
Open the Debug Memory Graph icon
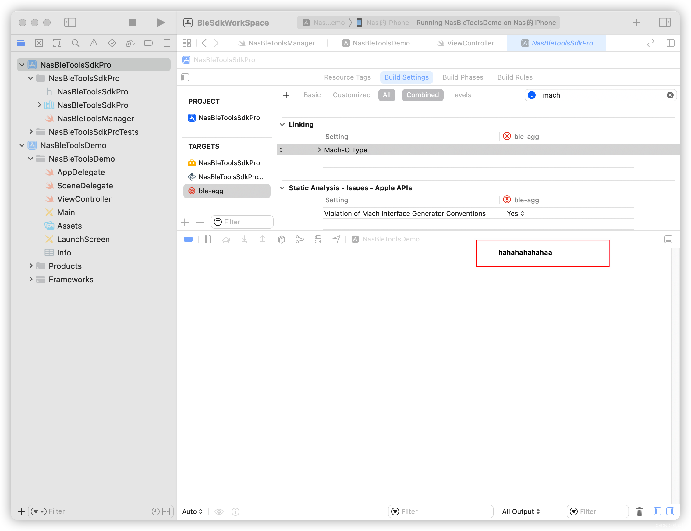tap(299, 239)
